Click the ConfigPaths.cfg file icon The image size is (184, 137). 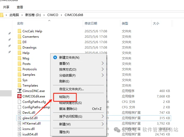(19, 102)
